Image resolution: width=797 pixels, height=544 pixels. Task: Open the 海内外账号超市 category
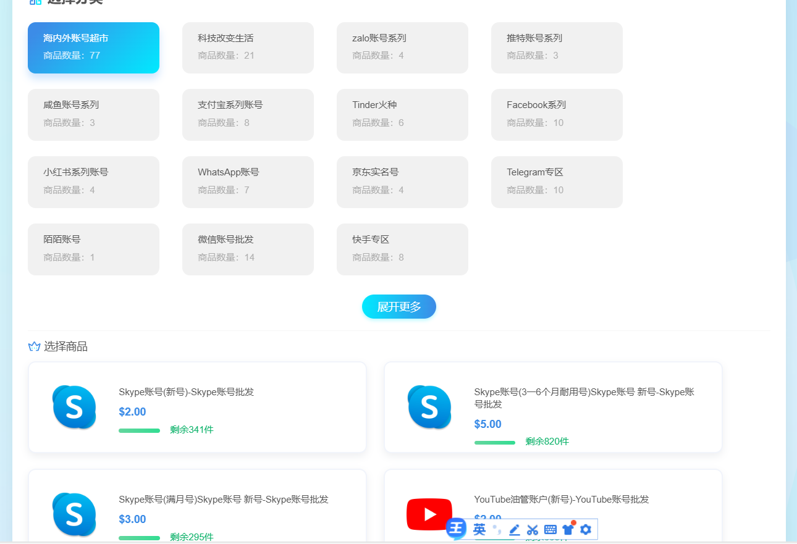93,48
